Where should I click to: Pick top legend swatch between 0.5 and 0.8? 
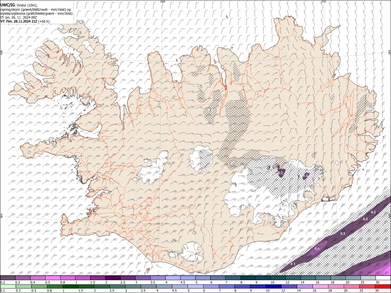(53, 278)
